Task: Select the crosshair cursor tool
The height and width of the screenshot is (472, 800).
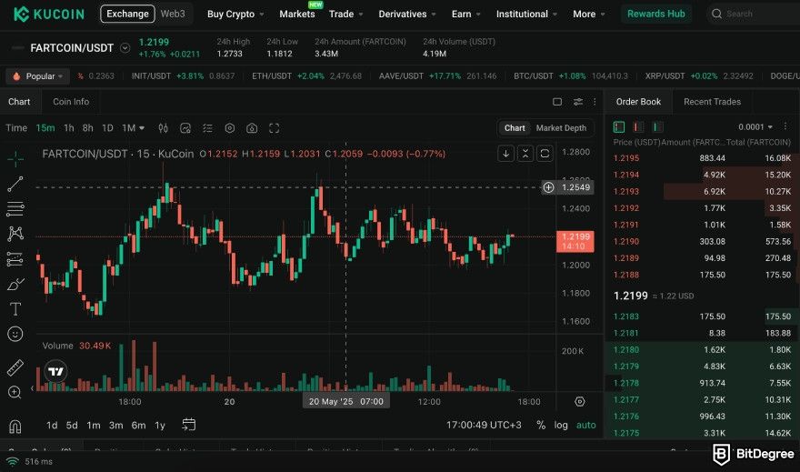Action: pyautogui.click(x=15, y=158)
